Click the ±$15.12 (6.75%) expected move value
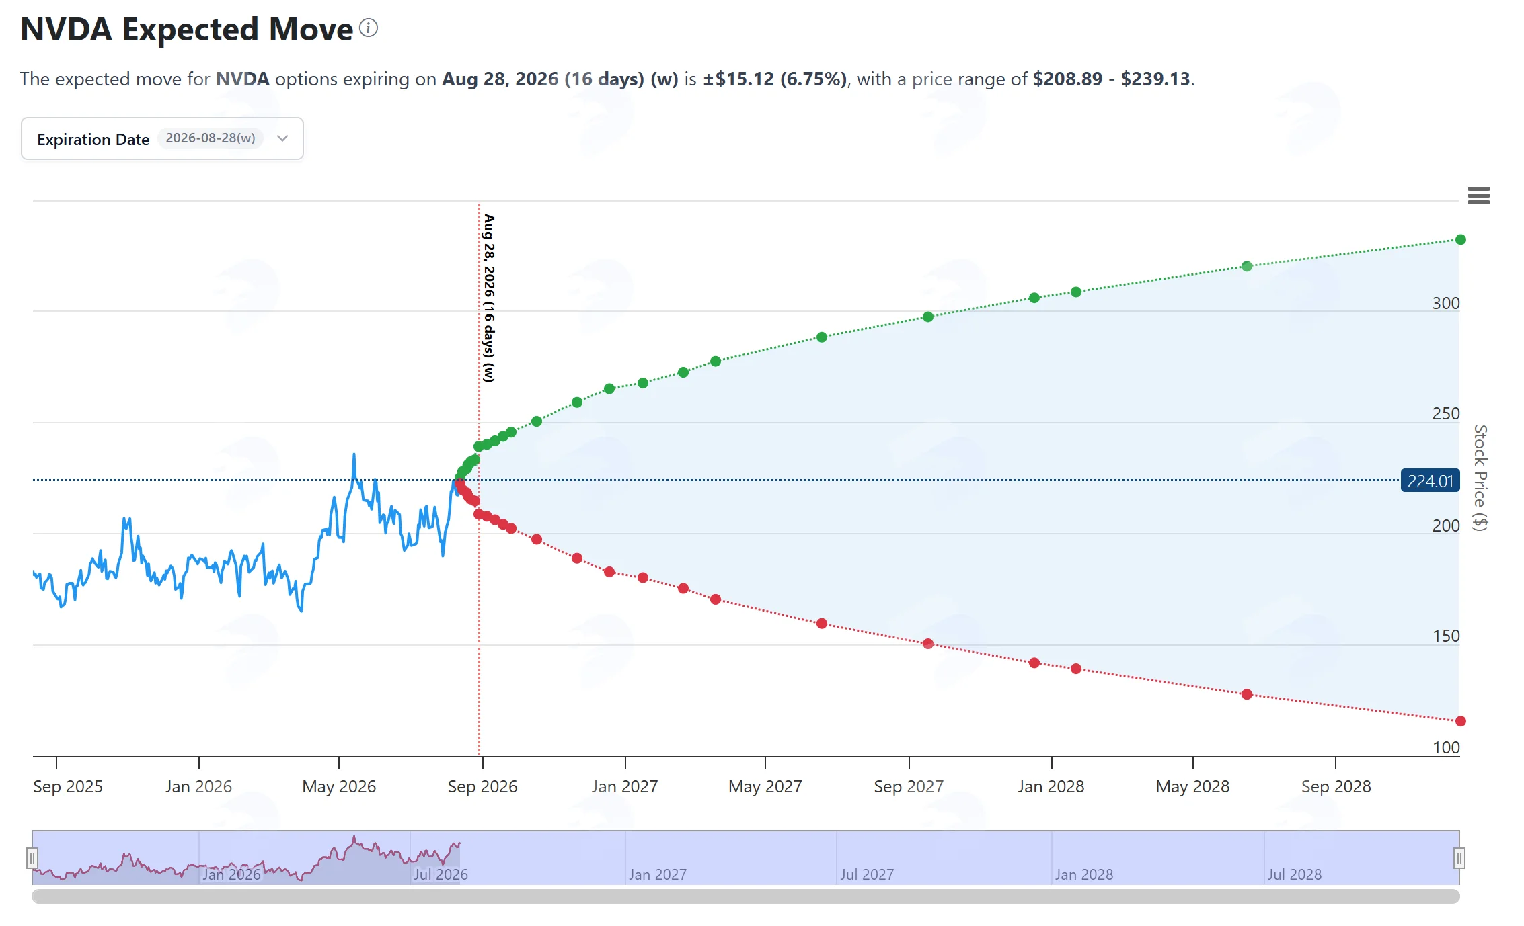1524x926 pixels. 775,79
